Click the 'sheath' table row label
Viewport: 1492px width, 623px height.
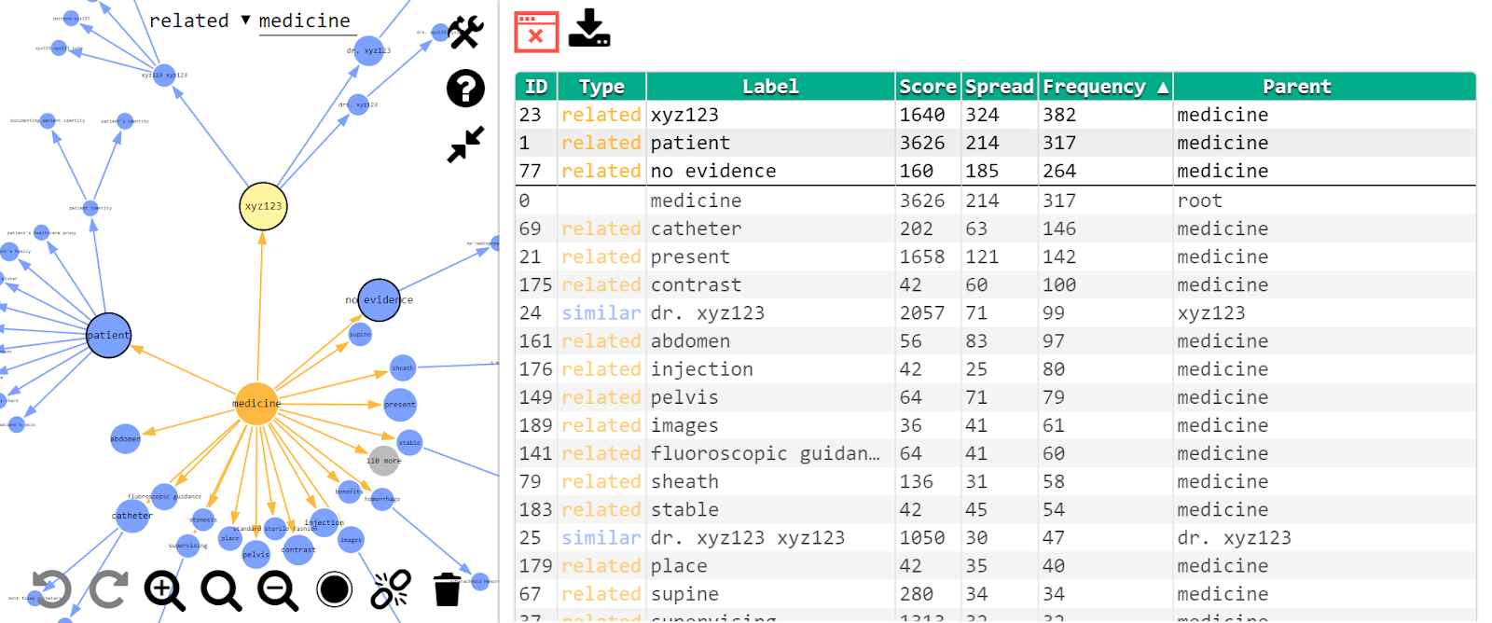point(684,481)
